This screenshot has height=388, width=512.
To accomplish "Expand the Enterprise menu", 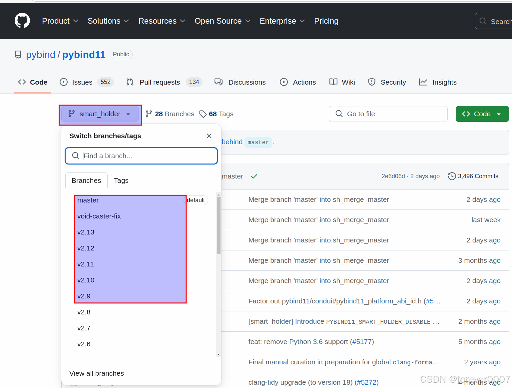I will [282, 21].
